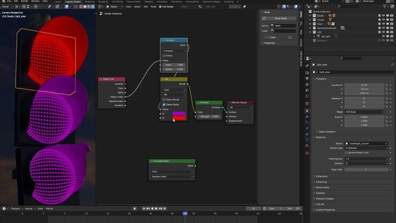Open the Render menu
Screen dimensions: 396x223
25,1
